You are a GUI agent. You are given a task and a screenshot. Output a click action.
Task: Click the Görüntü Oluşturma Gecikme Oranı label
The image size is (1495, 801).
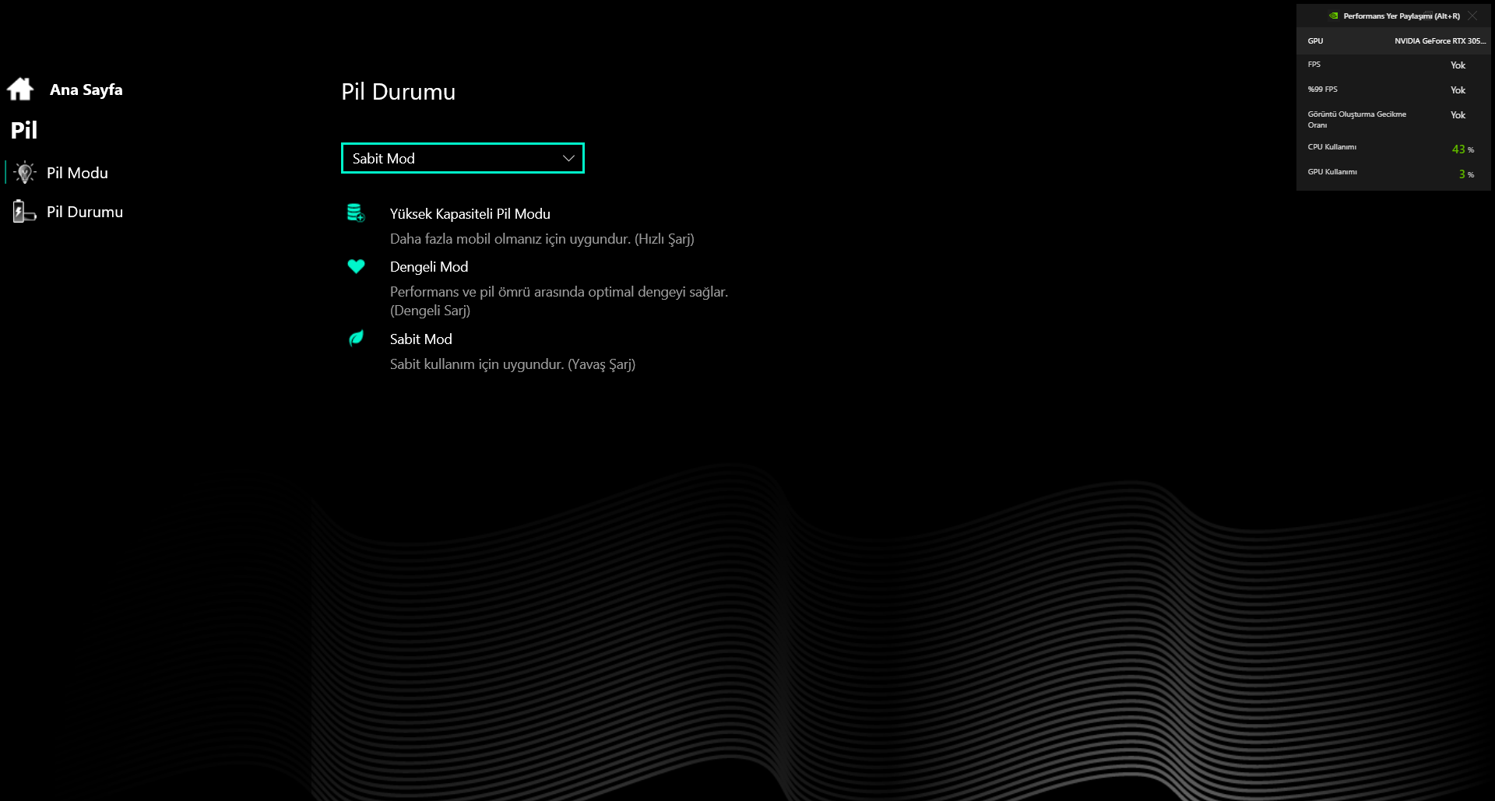[x=1356, y=119]
